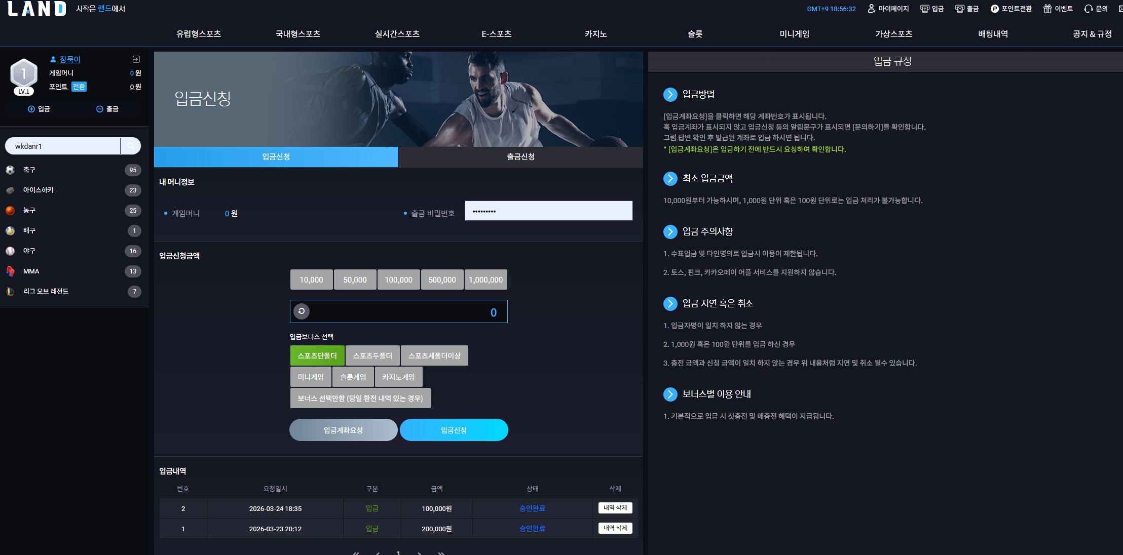
Task: Click the 출금 비밀번호 input field
Action: [549, 211]
